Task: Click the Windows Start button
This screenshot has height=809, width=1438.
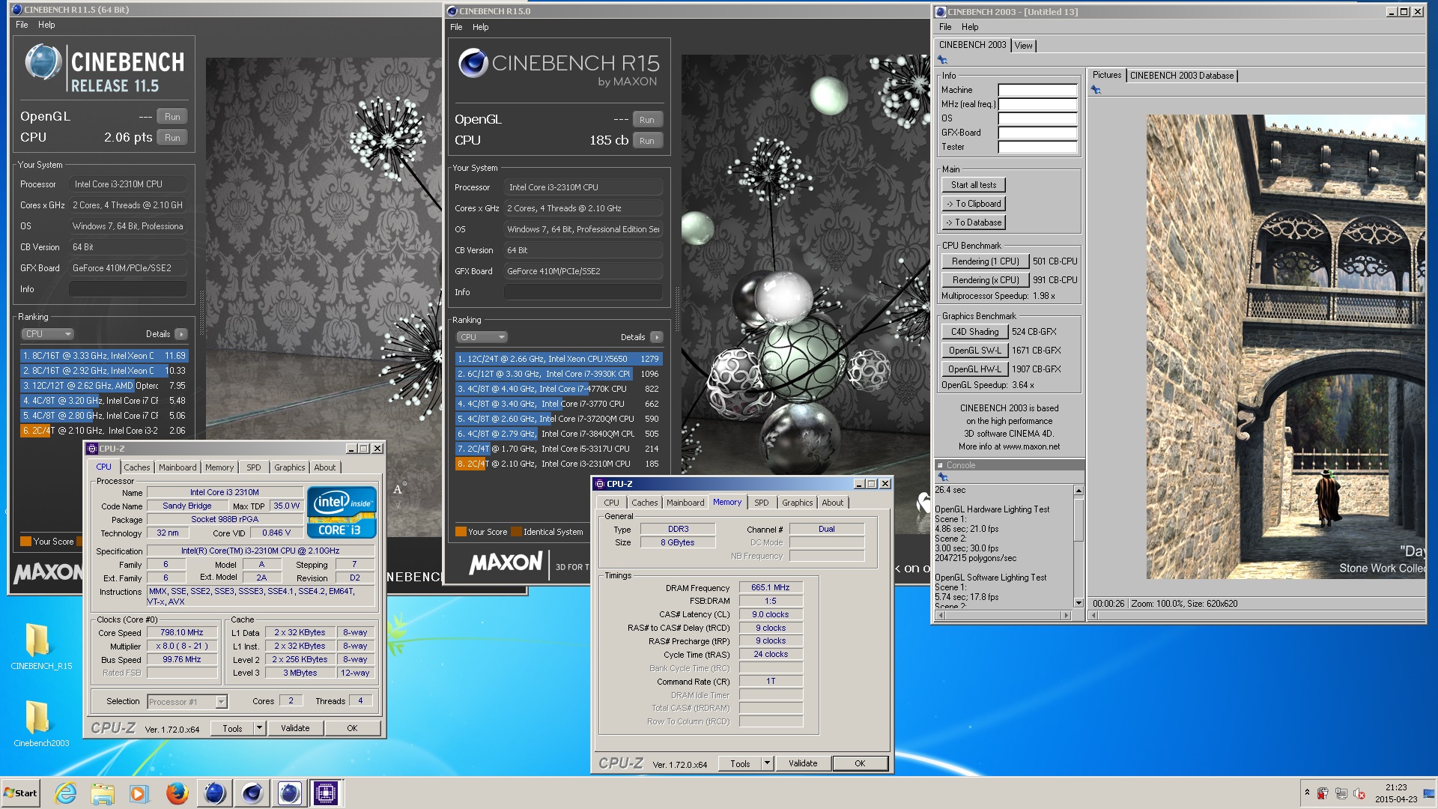Action: pos(21,793)
